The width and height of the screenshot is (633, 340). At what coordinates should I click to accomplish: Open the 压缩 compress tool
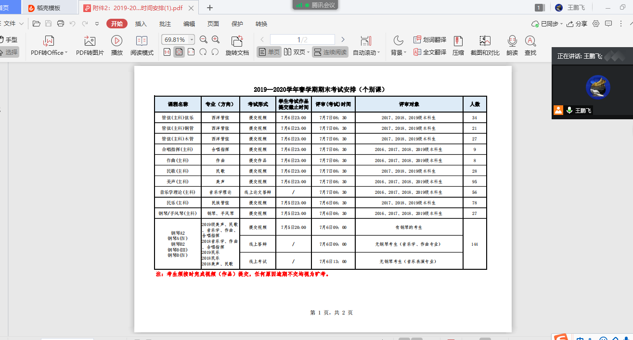(x=458, y=41)
